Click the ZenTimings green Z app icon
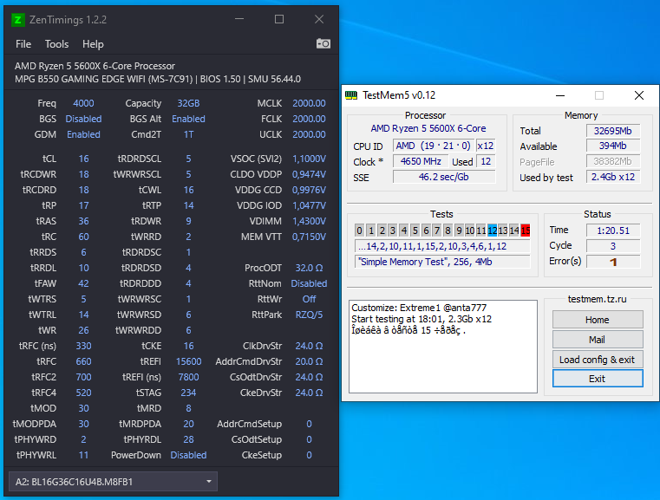 tap(17, 19)
